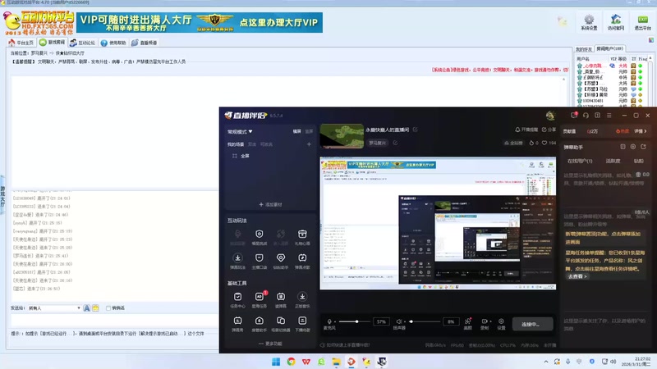Toggle 开播提醒 bell
The width and height of the screenshot is (657, 369).
(526, 130)
